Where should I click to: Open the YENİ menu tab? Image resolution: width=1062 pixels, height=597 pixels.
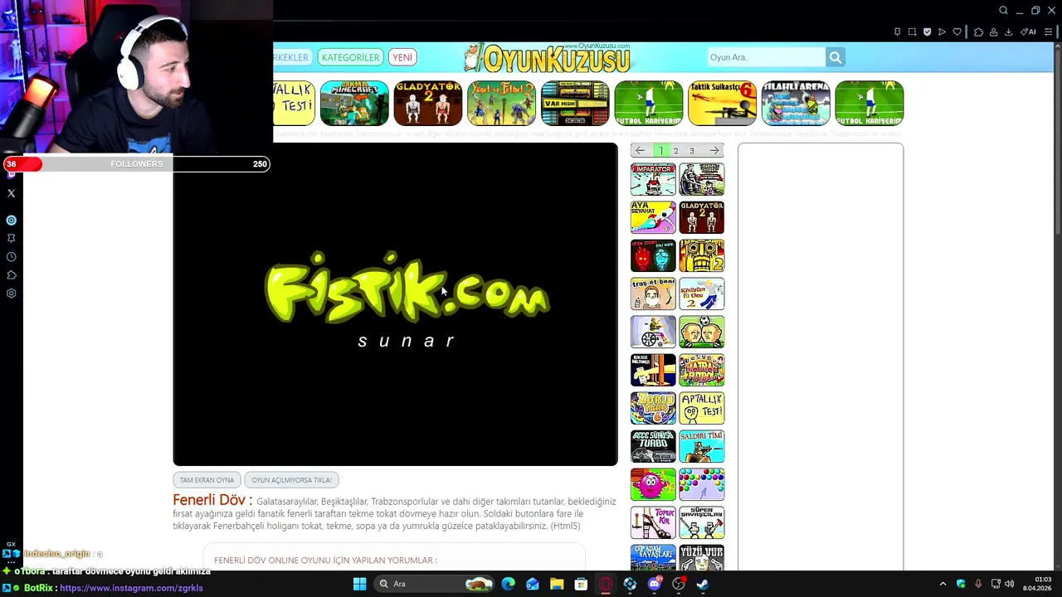tap(402, 57)
